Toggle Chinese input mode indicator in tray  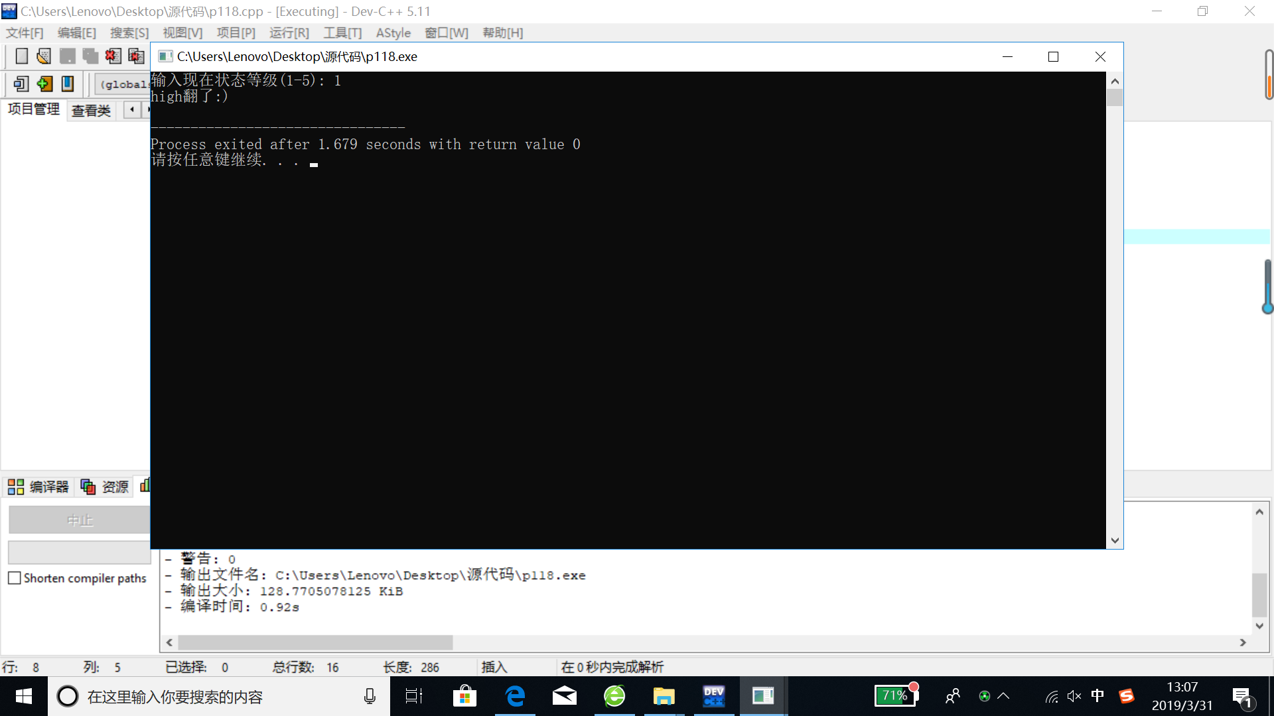(x=1097, y=696)
